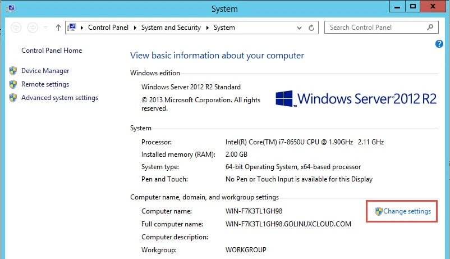Click the Back navigation arrow

[x=16, y=28]
